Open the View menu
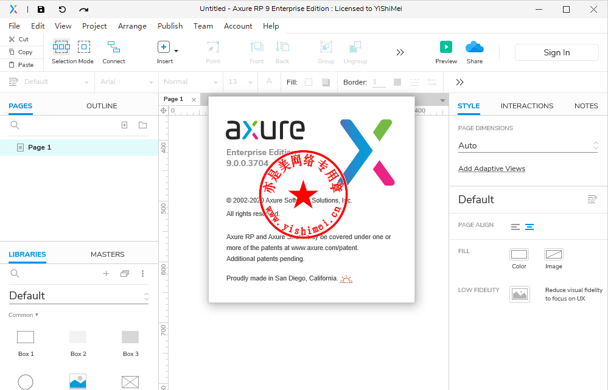This screenshot has width=608, height=390. pos(63,26)
